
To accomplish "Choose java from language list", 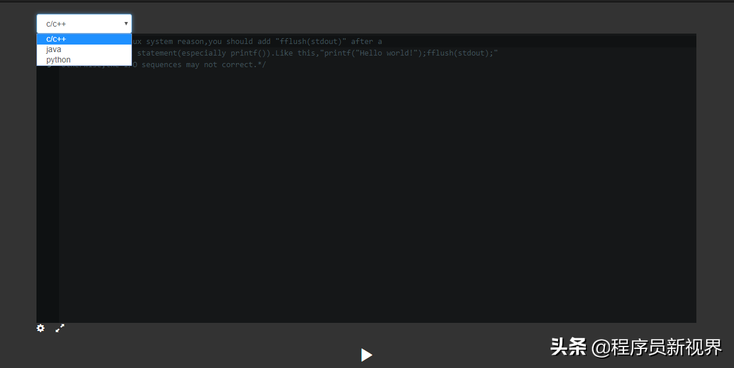I will 84,50.
